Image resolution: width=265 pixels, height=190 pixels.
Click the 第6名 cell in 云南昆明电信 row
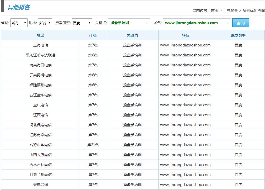93,75
